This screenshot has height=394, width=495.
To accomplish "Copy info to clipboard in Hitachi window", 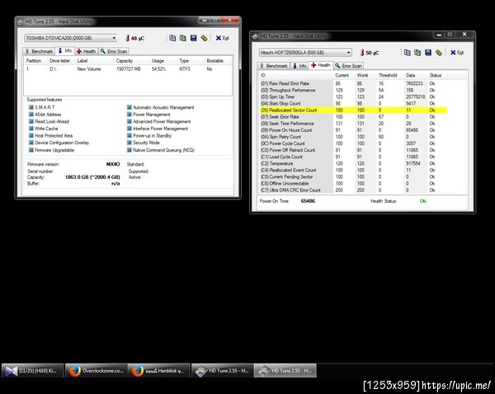I will tap(408, 53).
